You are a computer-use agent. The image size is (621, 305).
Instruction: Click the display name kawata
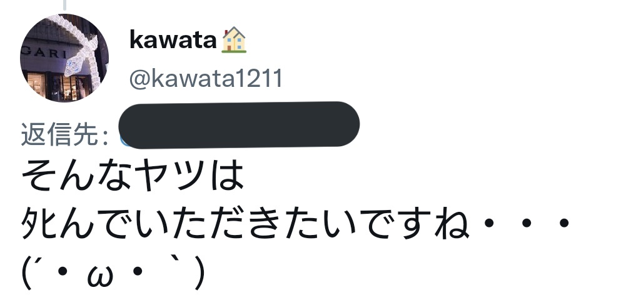pyautogui.click(x=173, y=41)
